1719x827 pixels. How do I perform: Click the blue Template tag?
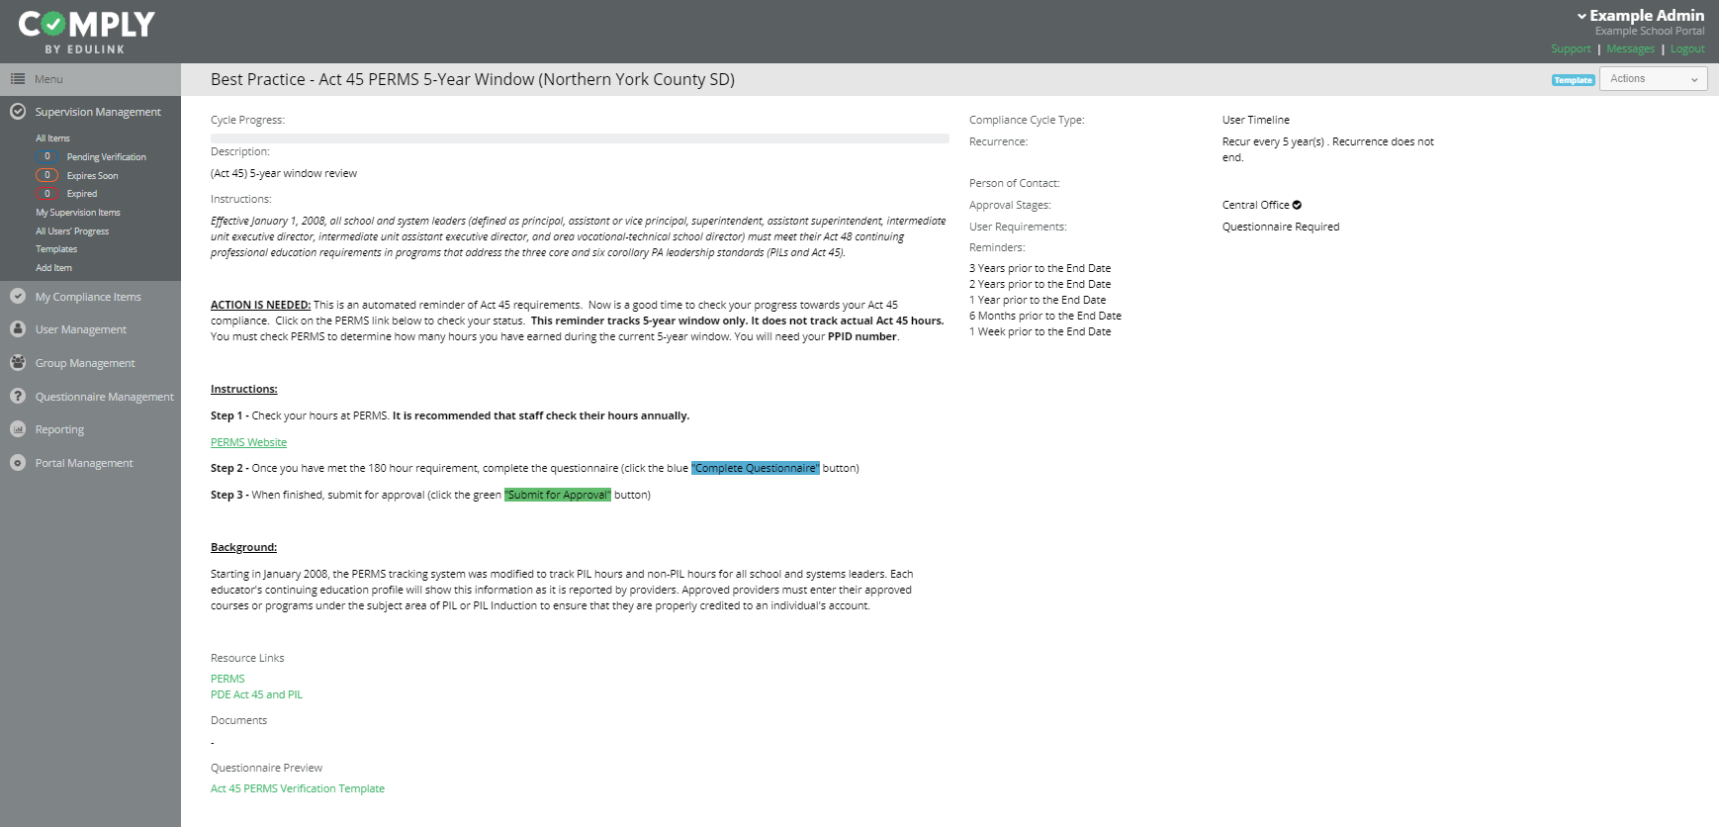click(x=1573, y=80)
